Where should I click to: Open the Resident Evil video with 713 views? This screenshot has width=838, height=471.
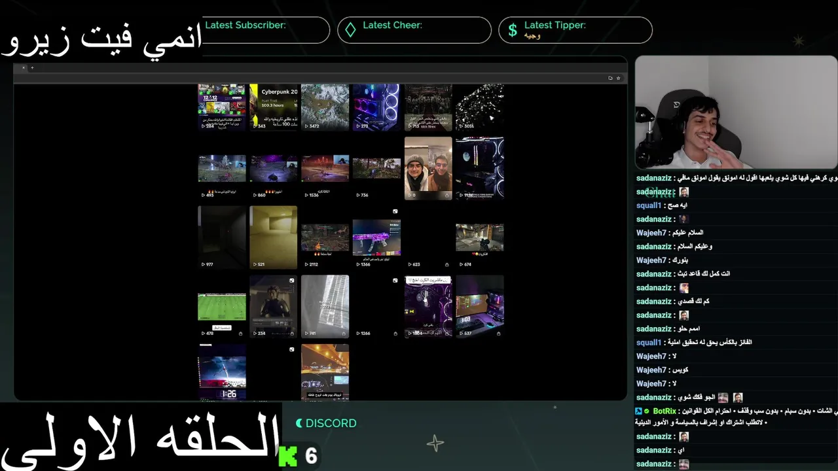click(428, 107)
